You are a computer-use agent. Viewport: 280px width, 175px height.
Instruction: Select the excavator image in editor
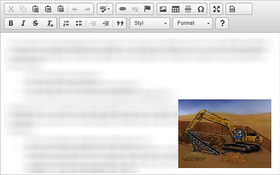224,133
